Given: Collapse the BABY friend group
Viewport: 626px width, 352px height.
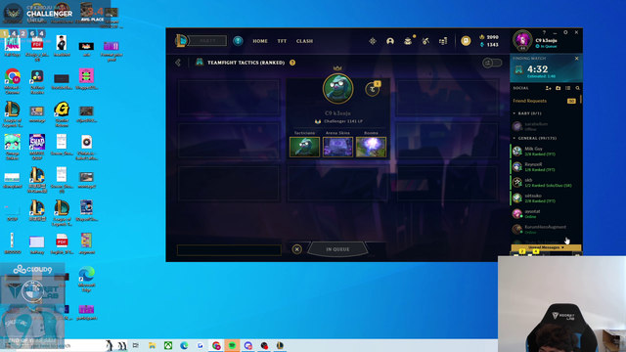Looking at the screenshot, I should click(x=514, y=113).
